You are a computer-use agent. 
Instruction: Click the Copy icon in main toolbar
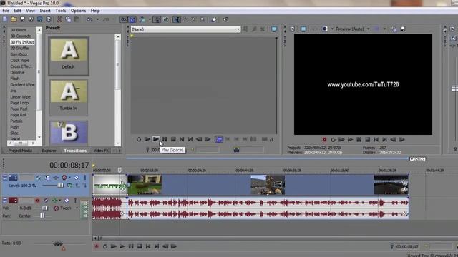68,19
